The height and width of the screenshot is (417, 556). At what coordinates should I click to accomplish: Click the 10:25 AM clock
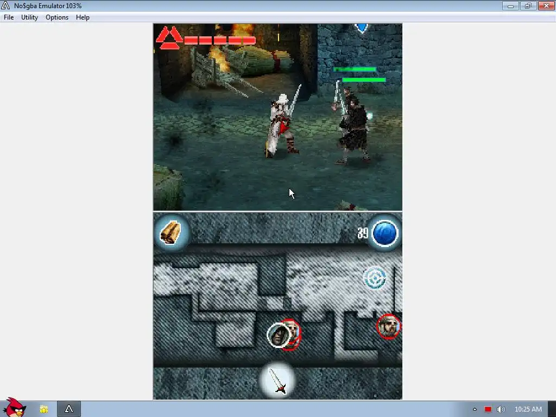(528, 409)
